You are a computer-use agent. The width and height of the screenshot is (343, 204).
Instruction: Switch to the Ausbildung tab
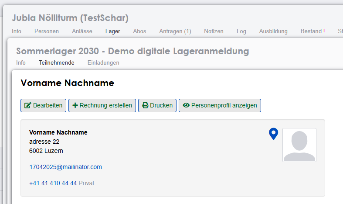[x=273, y=31]
